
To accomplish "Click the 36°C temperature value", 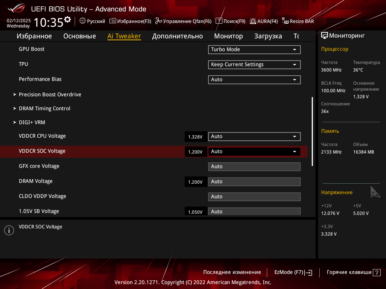I will point(358,70).
